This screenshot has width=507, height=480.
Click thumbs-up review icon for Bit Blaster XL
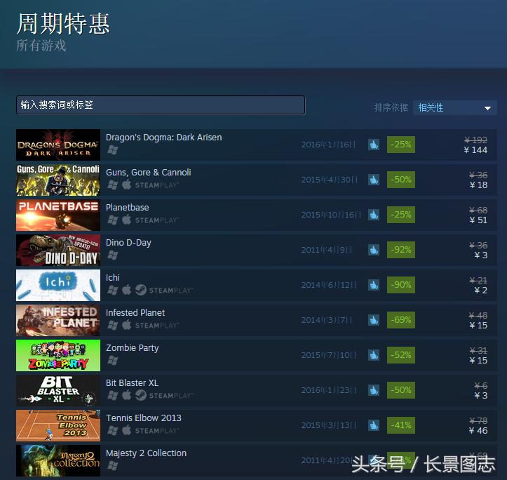click(374, 390)
